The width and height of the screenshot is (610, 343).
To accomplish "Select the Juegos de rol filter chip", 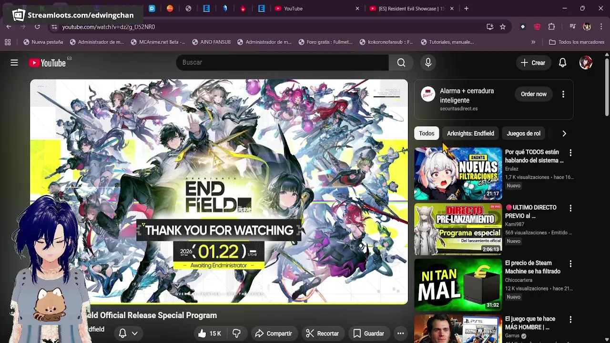I will (x=523, y=133).
